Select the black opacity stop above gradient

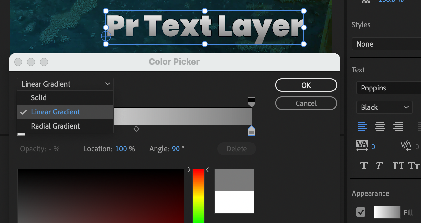(252, 102)
